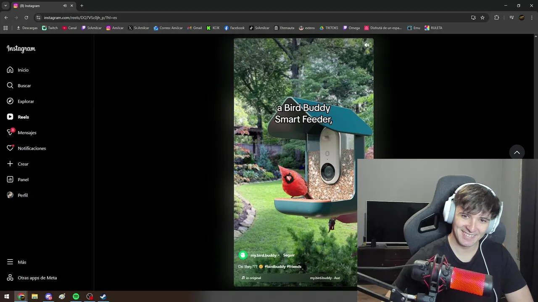Open Emu bookmark

pos(414,28)
